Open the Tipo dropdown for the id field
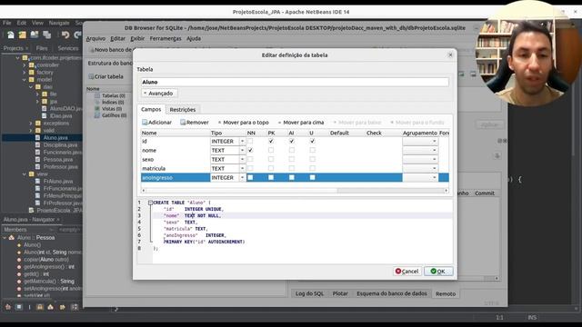582x327 pixels. (x=243, y=142)
